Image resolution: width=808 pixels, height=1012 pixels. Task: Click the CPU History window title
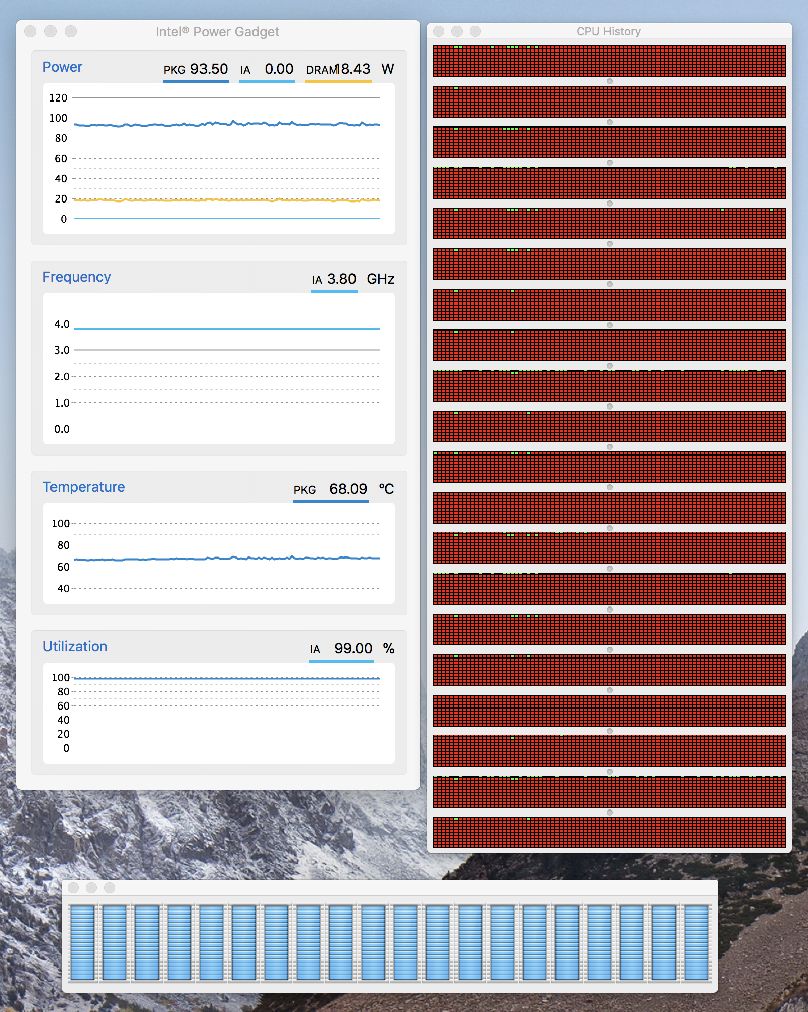(x=609, y=31)
